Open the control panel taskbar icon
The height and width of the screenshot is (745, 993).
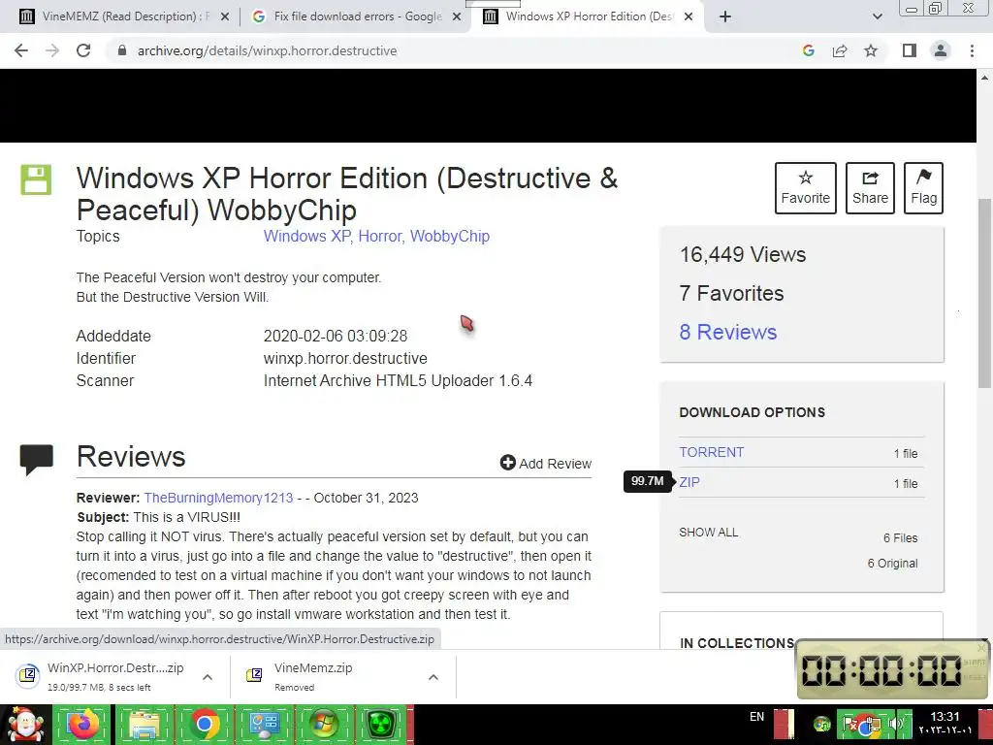point(264,725)
